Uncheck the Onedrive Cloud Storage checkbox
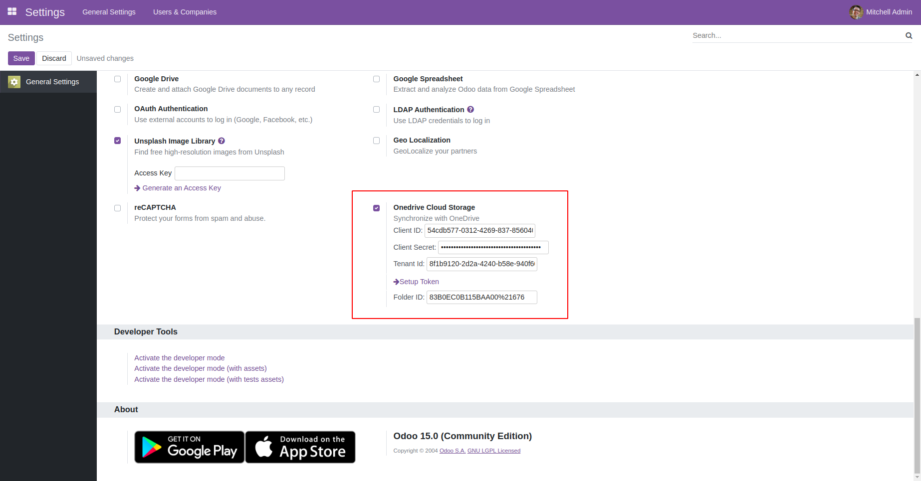This screenshot has width=921, height=481. point(376,208)
